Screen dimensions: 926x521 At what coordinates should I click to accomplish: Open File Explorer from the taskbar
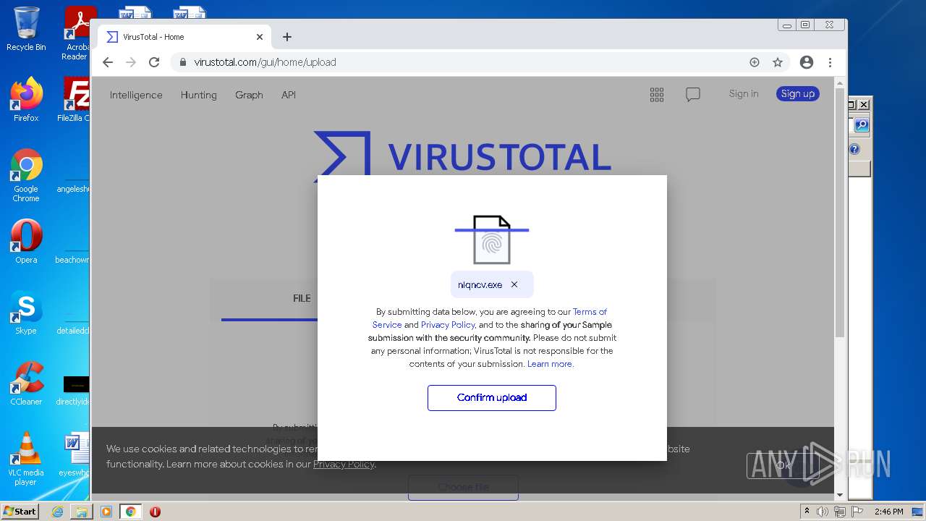pyautogui.click(x=82, y=512)
